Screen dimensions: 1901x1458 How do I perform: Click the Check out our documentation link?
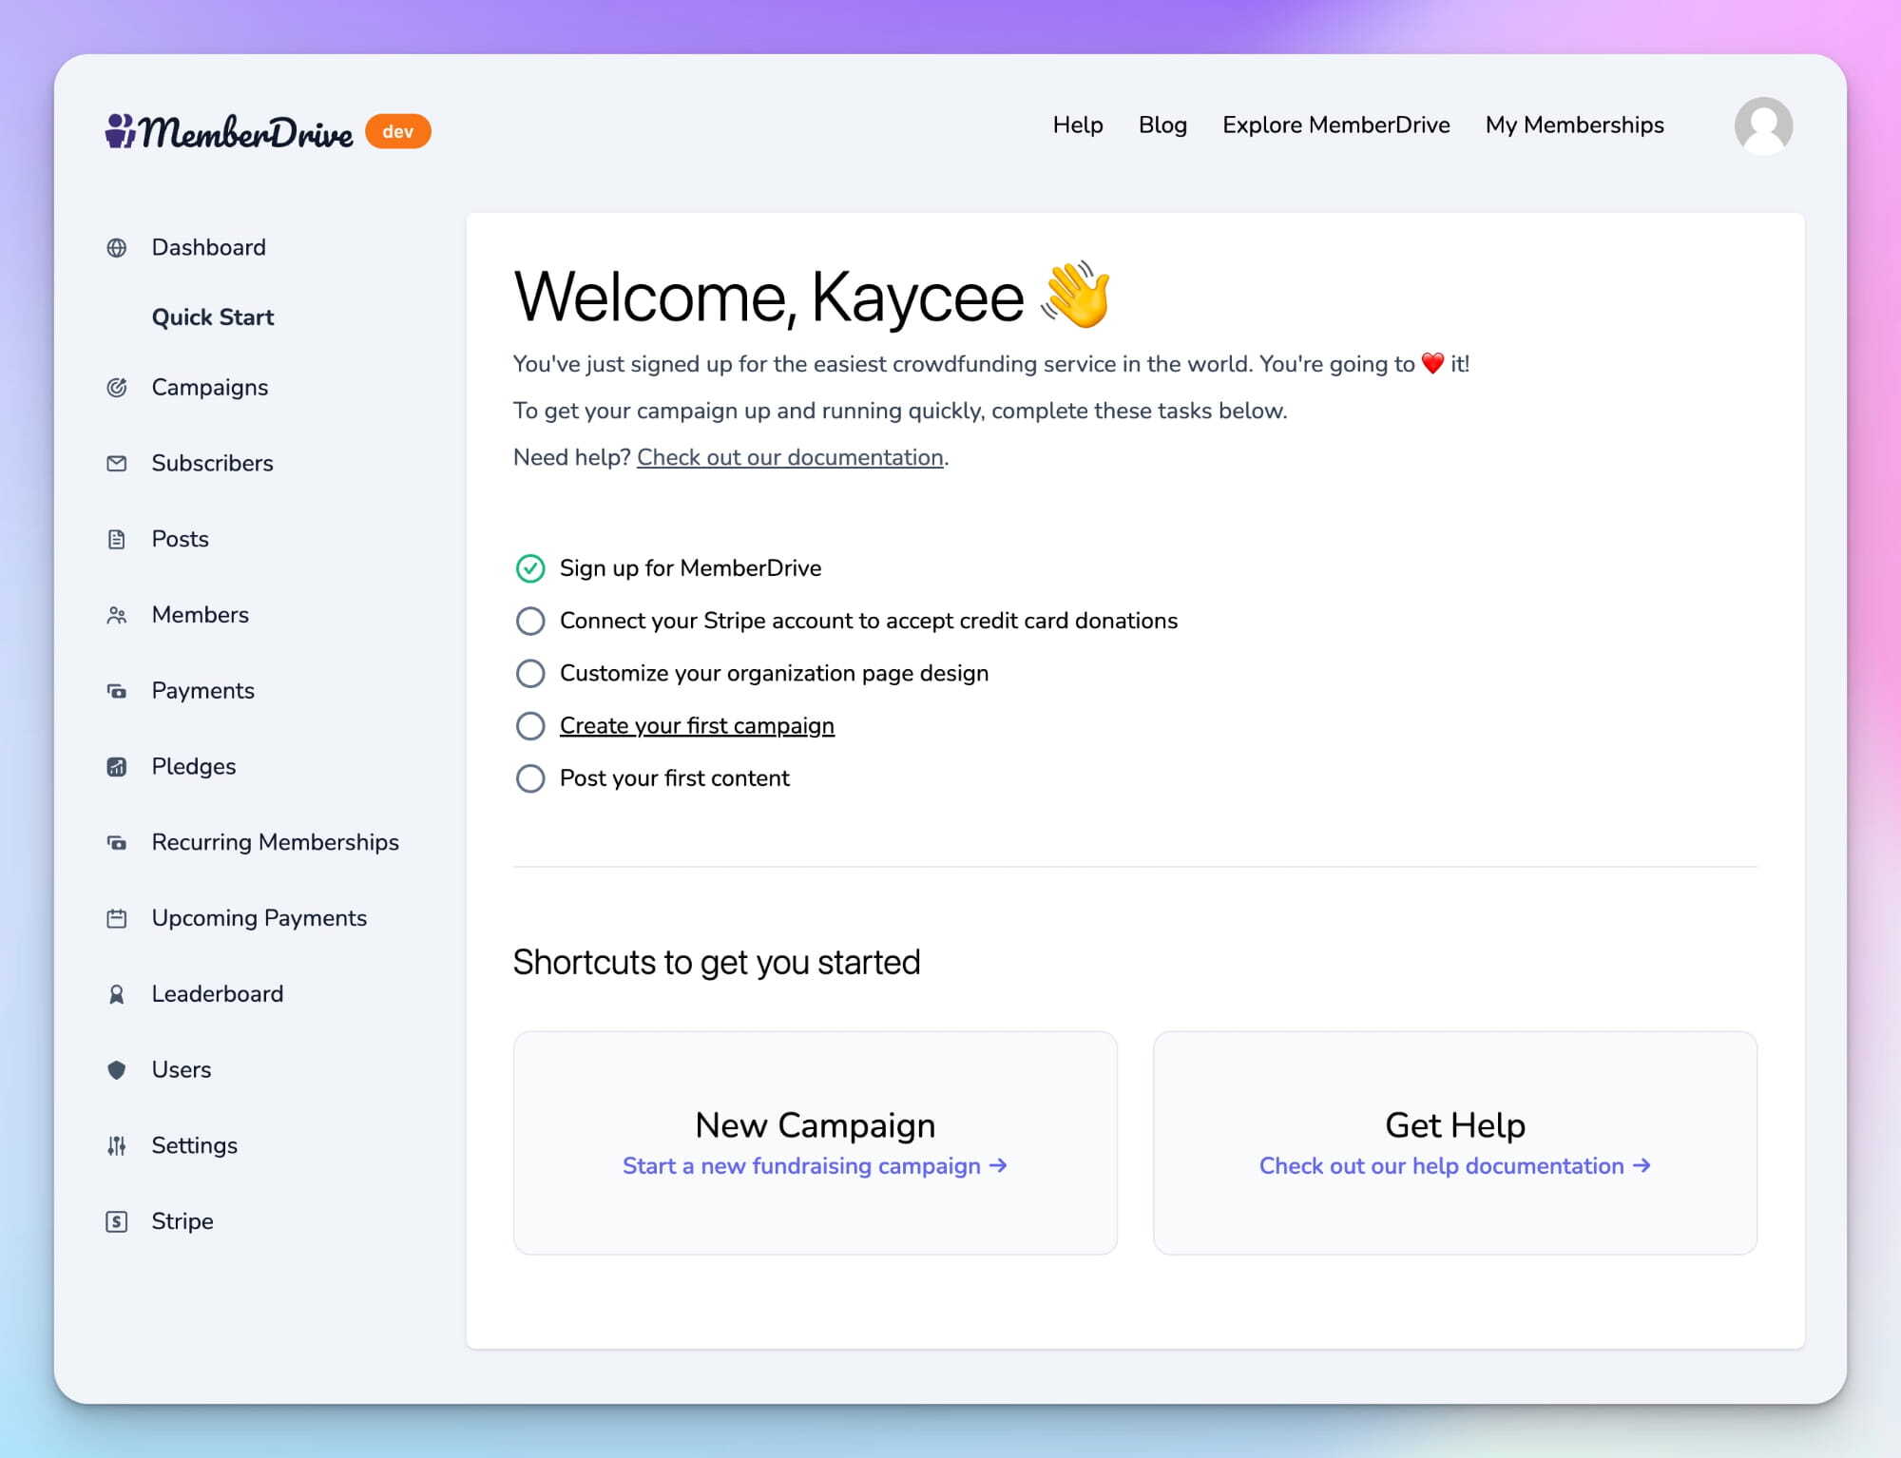(x=790, y=458)
